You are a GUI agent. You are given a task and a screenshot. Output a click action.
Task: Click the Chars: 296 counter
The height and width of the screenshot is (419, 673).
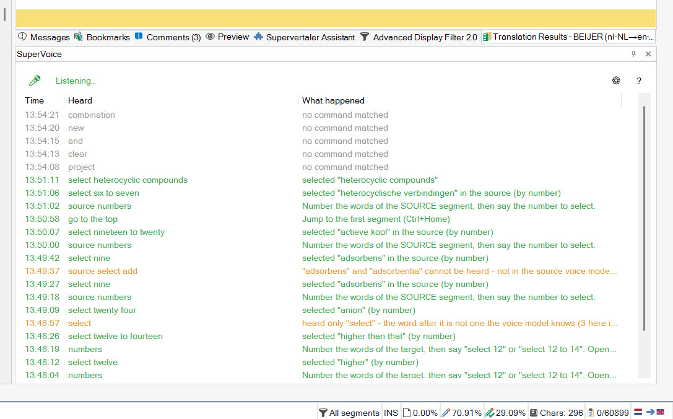pos(557,413)
